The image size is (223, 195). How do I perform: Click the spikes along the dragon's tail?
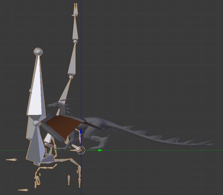(x=171, y=139)
